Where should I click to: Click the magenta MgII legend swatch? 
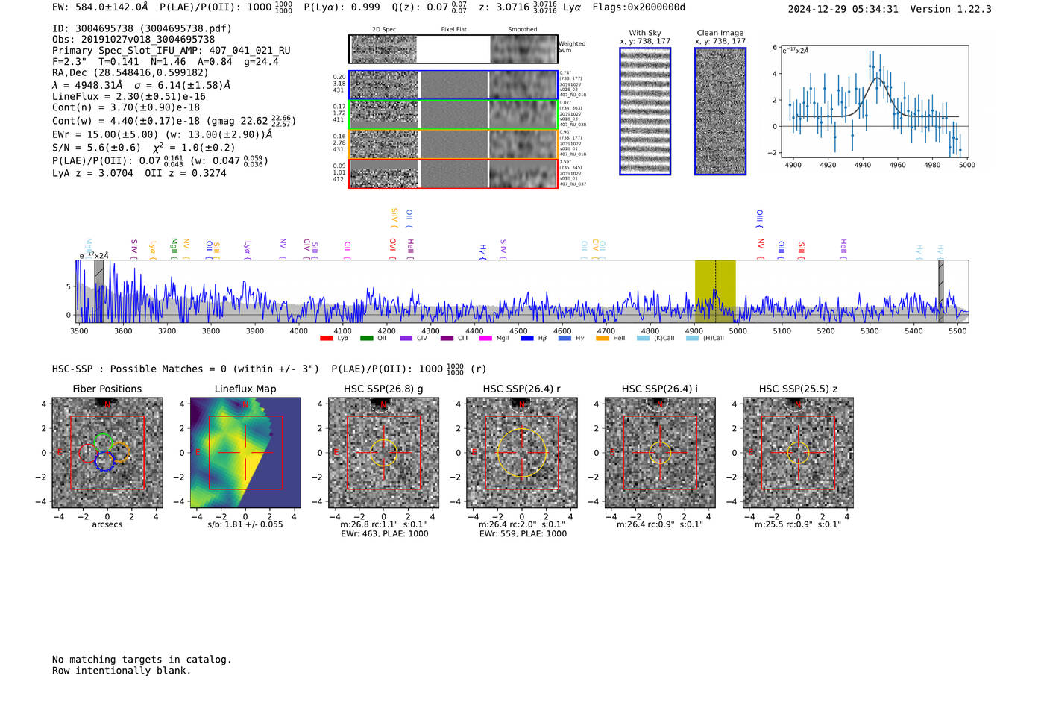tap(485, 339)
